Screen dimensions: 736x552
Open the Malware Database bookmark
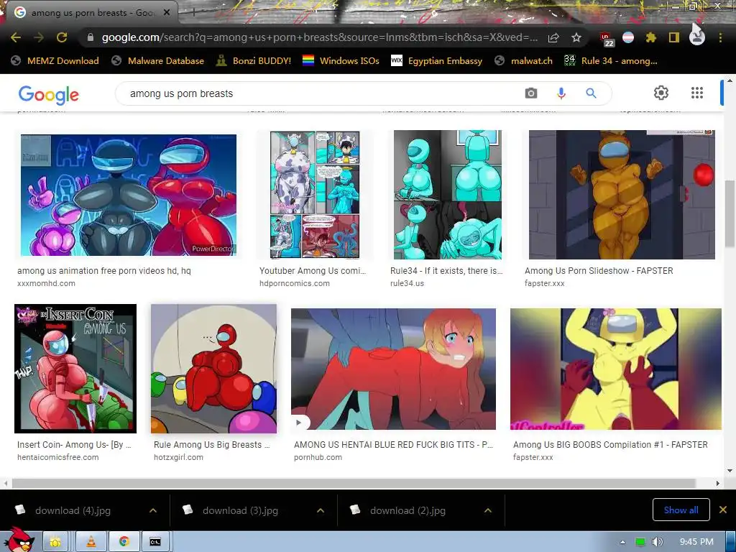158,61
